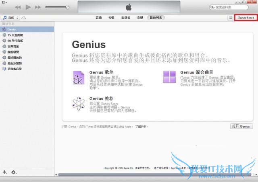Screen dimensions: 258x182
Task: Open the 25 大金曲榜 playlist
Action: click(27, 35)
